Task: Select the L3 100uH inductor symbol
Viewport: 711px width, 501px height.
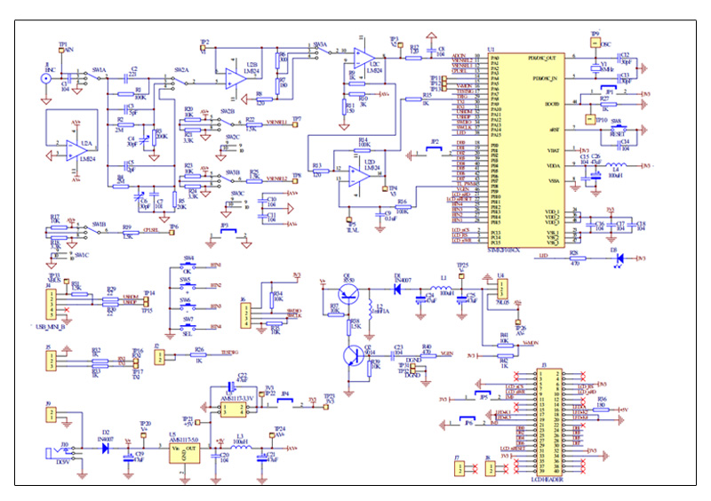Action: click(x=241, y=447)
